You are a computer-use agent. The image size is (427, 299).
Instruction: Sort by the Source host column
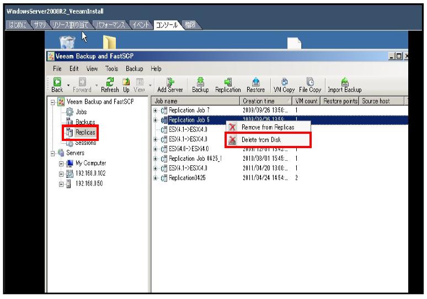382,101
